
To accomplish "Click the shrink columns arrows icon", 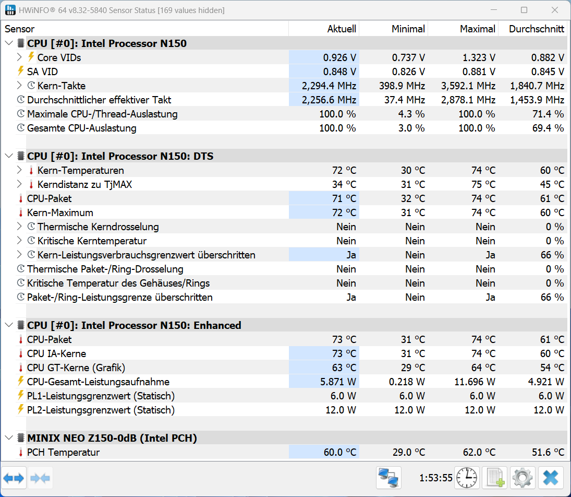I will point(40,478).
